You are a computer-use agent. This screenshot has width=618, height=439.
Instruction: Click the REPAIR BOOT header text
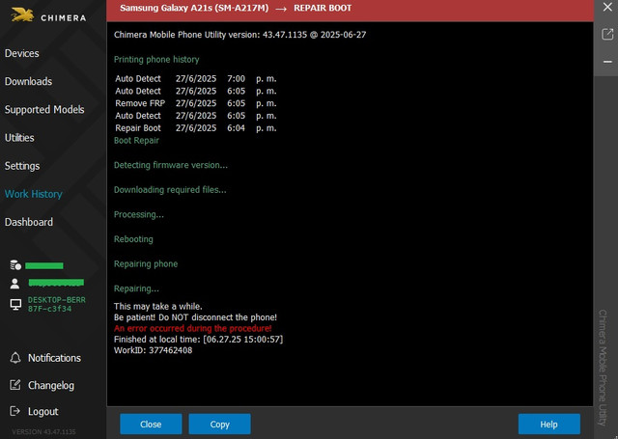pos(323,9)
